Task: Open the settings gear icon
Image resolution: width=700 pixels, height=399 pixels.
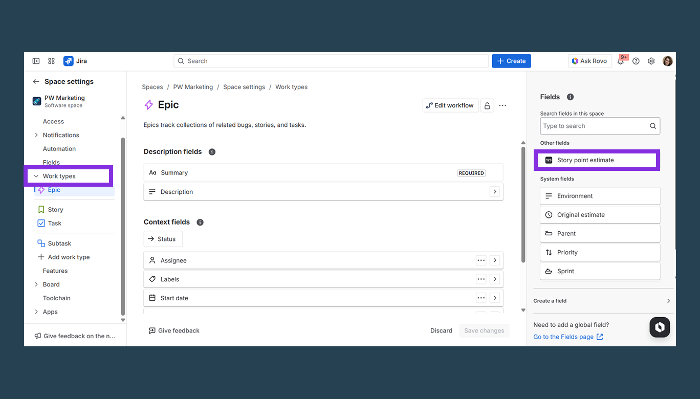Action: click(651, 61)
